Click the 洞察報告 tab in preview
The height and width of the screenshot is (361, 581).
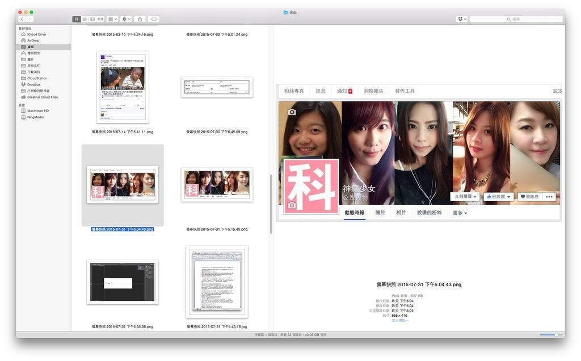373,91
